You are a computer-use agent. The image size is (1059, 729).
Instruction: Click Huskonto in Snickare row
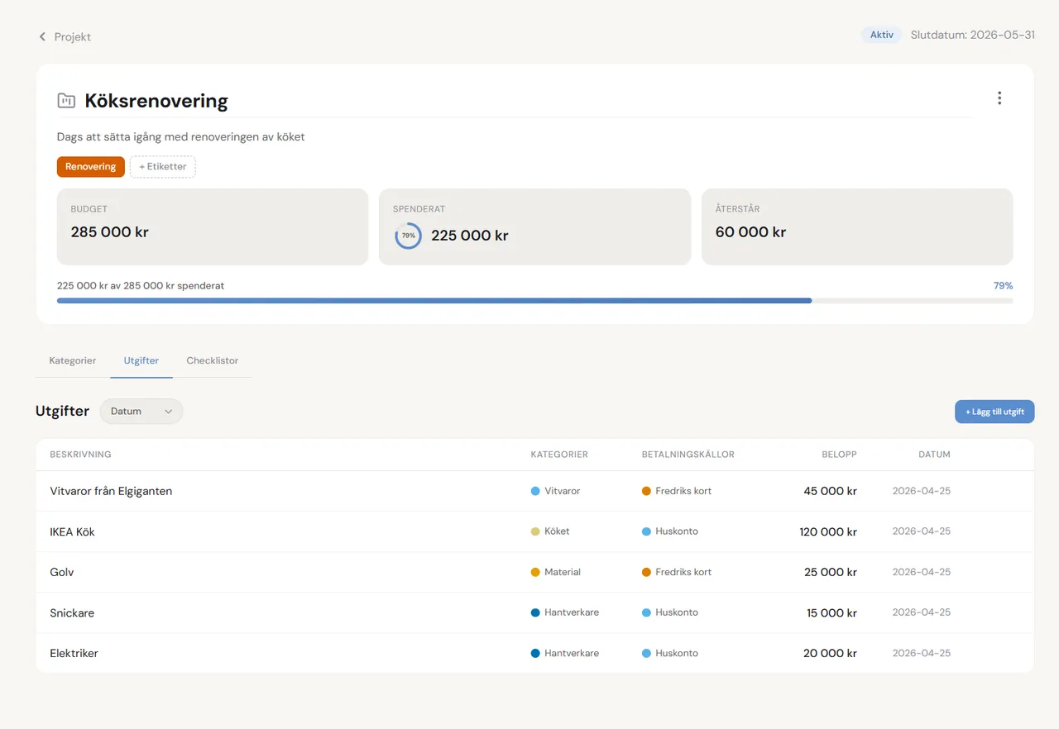[x=677, y=612]
